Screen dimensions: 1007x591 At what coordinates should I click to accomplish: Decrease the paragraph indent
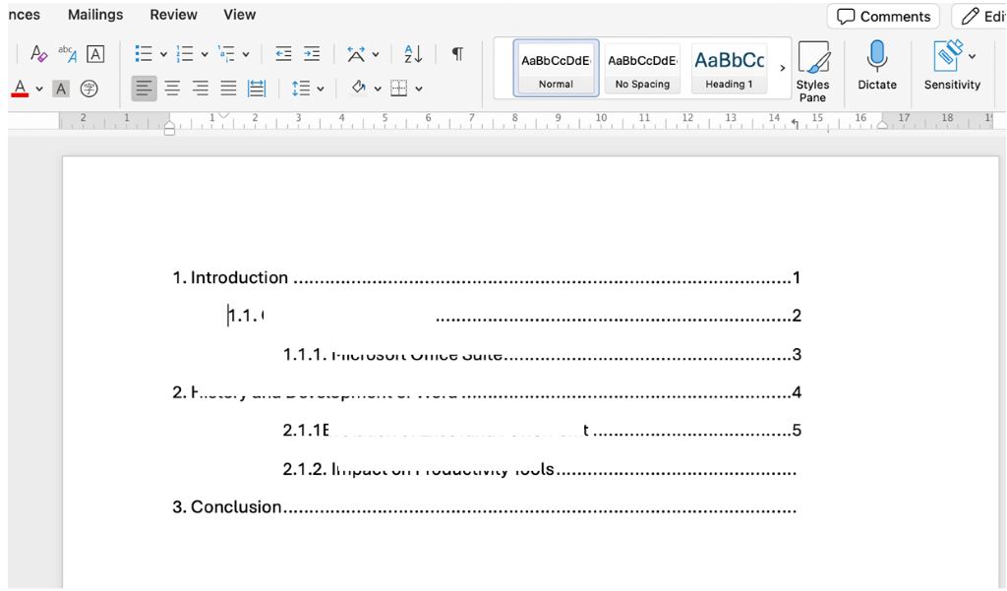click(x=283, y=54)
